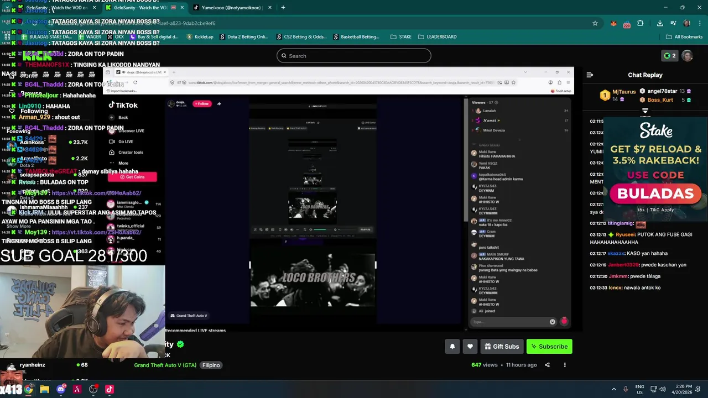This screenshot has height=398, width=708.
Task: Click Ryuseei's chat message username
Action: (x=625, y=234)
